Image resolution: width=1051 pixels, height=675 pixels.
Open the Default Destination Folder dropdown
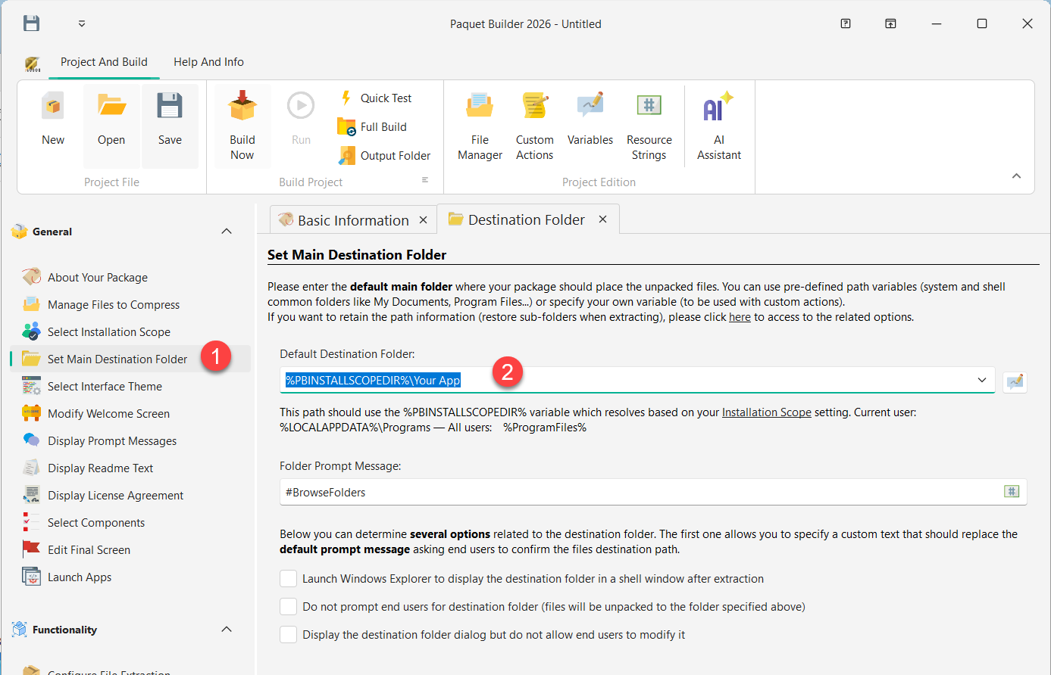pyautogui.click(x=982, y=380)
